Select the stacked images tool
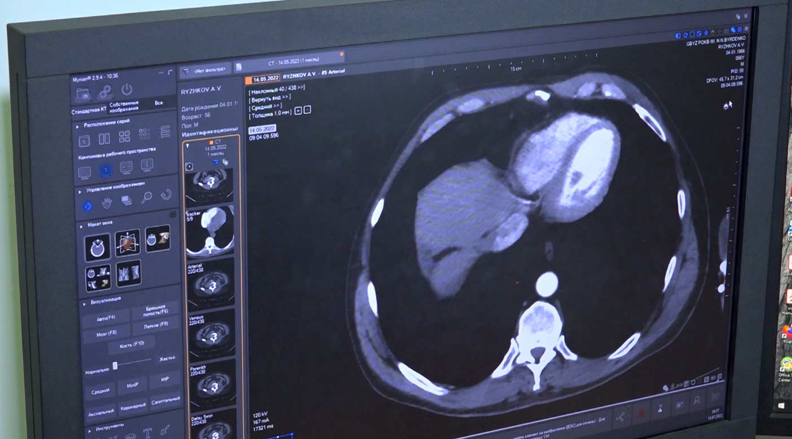Viewport: 792px width, 439px height. click(x=127, y=201)
